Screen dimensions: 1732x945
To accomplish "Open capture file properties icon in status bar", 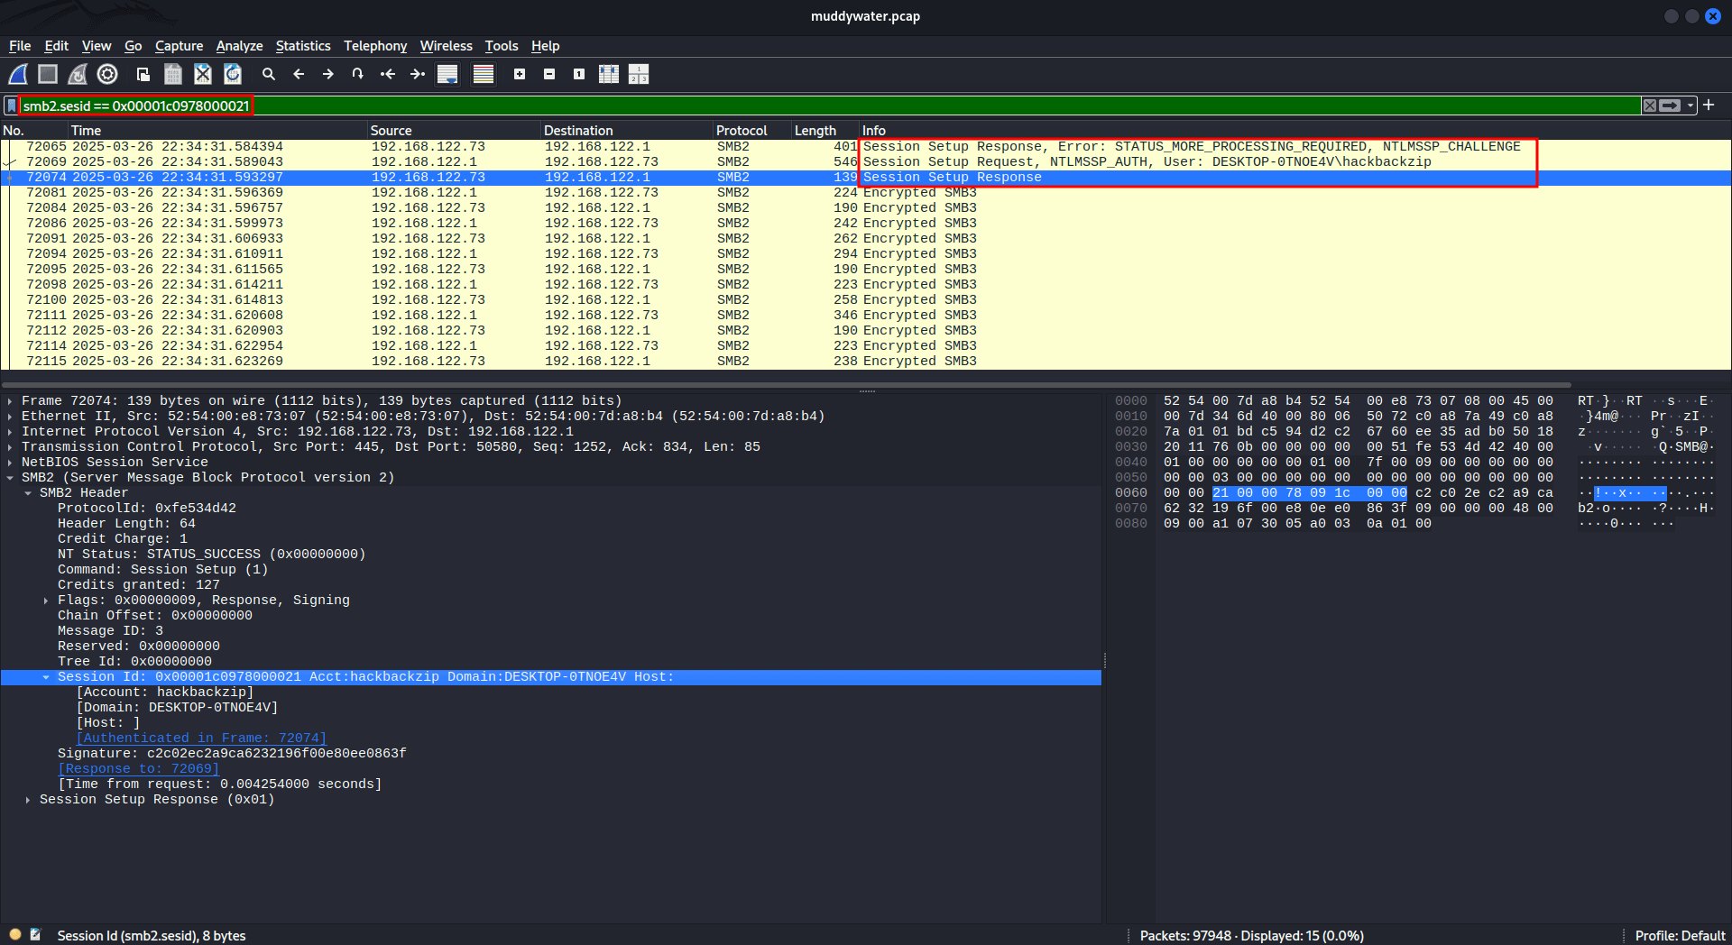I will coord(36,935).
